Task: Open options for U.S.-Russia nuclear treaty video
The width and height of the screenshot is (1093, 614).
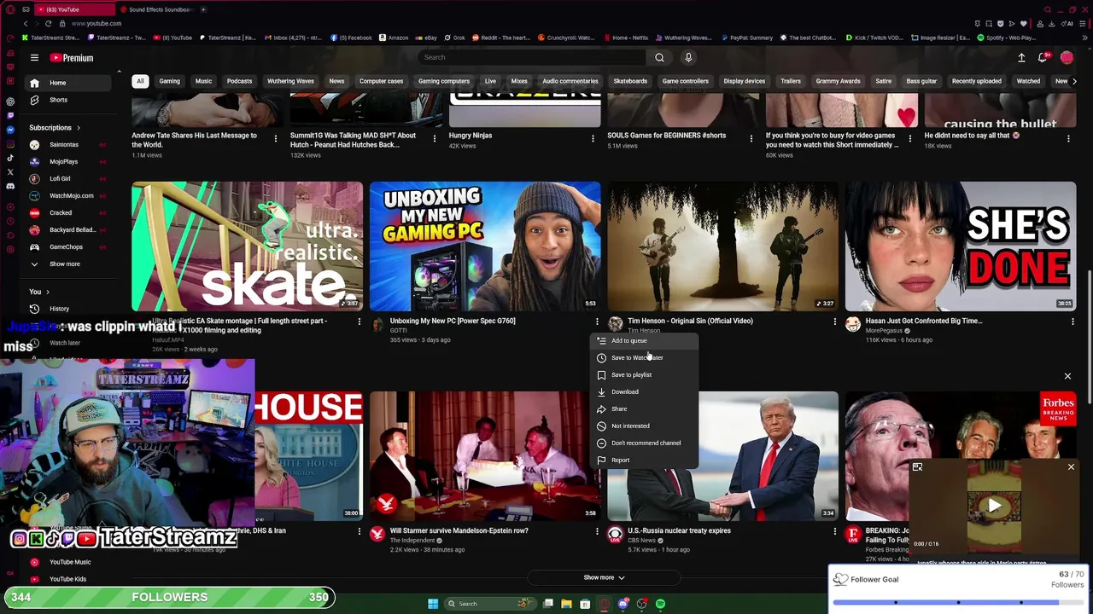Action: point(834,531)
